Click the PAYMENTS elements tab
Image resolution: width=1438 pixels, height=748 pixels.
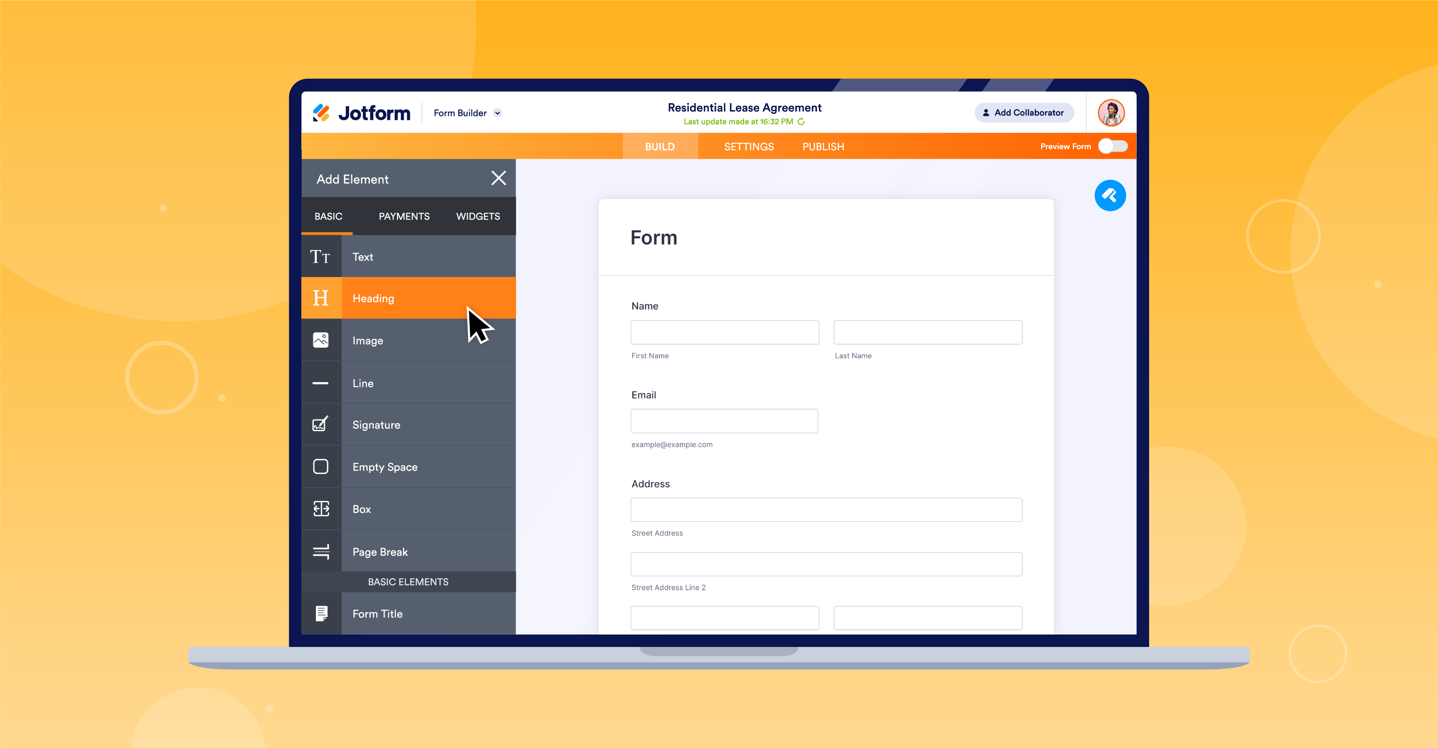tap(403, 216)
